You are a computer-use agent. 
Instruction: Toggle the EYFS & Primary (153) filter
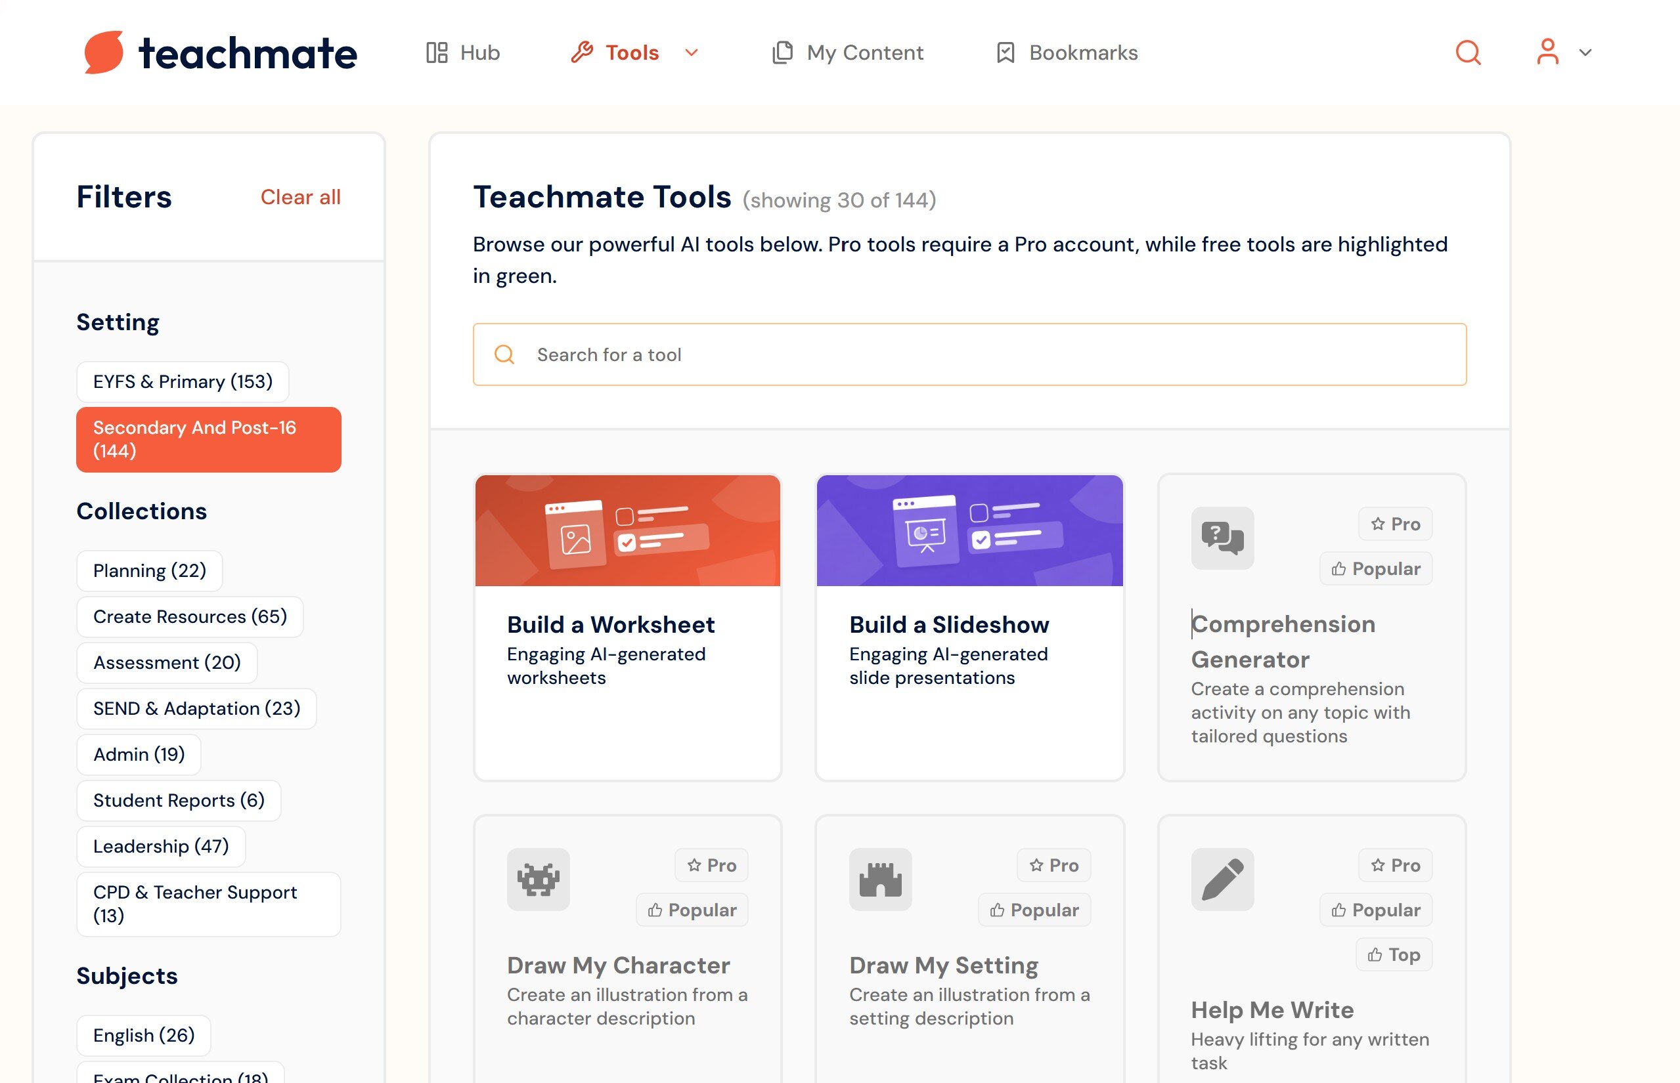[x=182, y=382]
